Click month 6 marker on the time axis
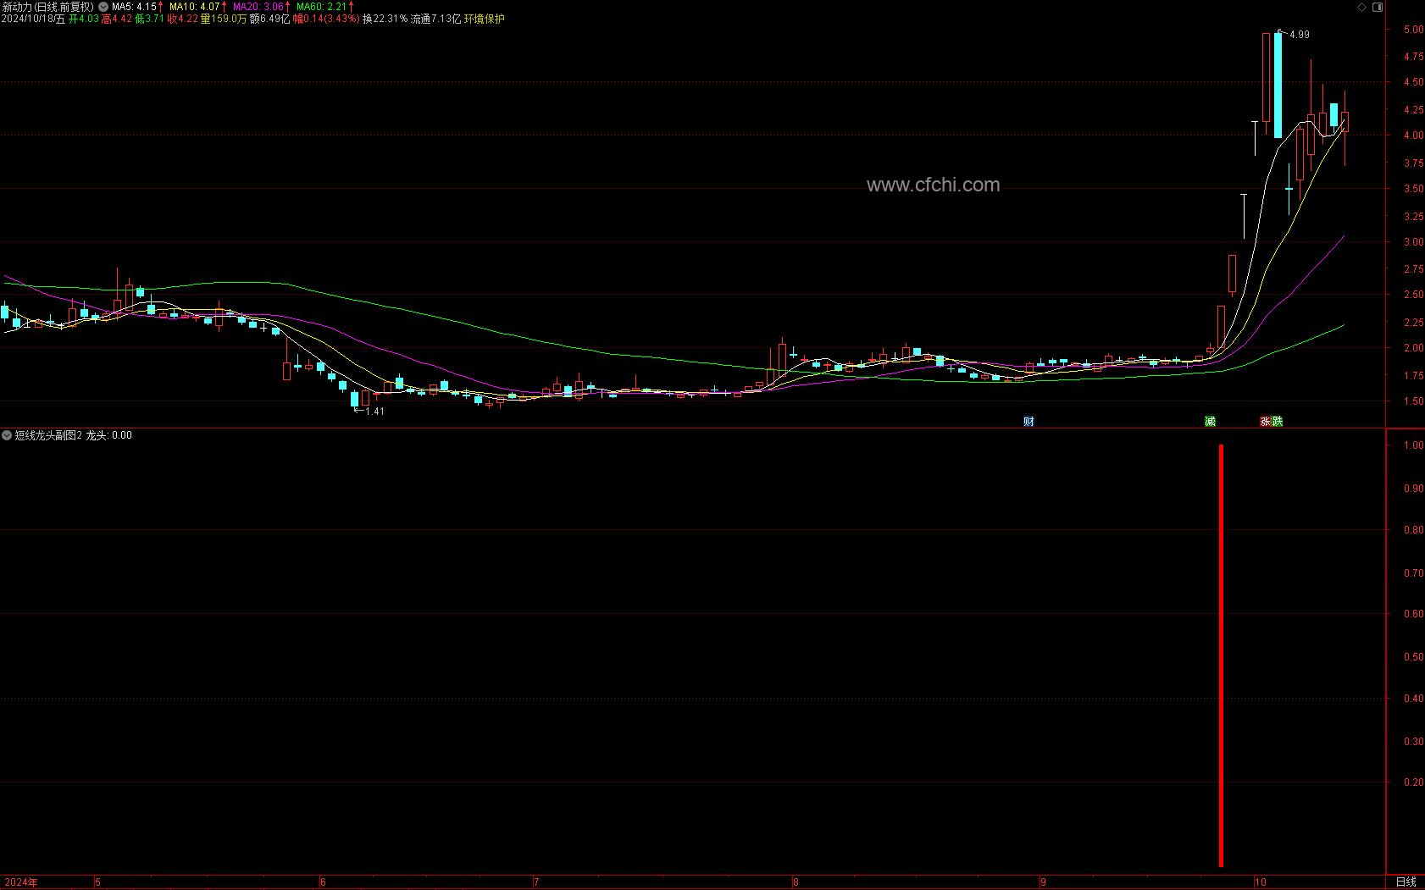This screenshot has width=1425, height=890. tap(324, 882)
